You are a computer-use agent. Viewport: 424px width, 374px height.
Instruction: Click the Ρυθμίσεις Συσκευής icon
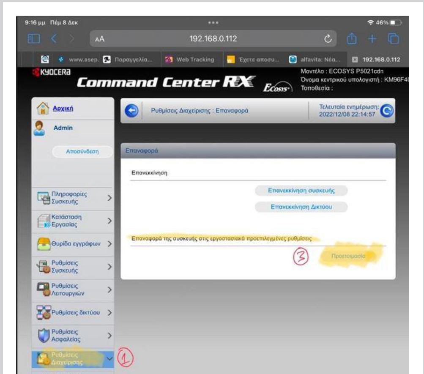coord(44,267)
